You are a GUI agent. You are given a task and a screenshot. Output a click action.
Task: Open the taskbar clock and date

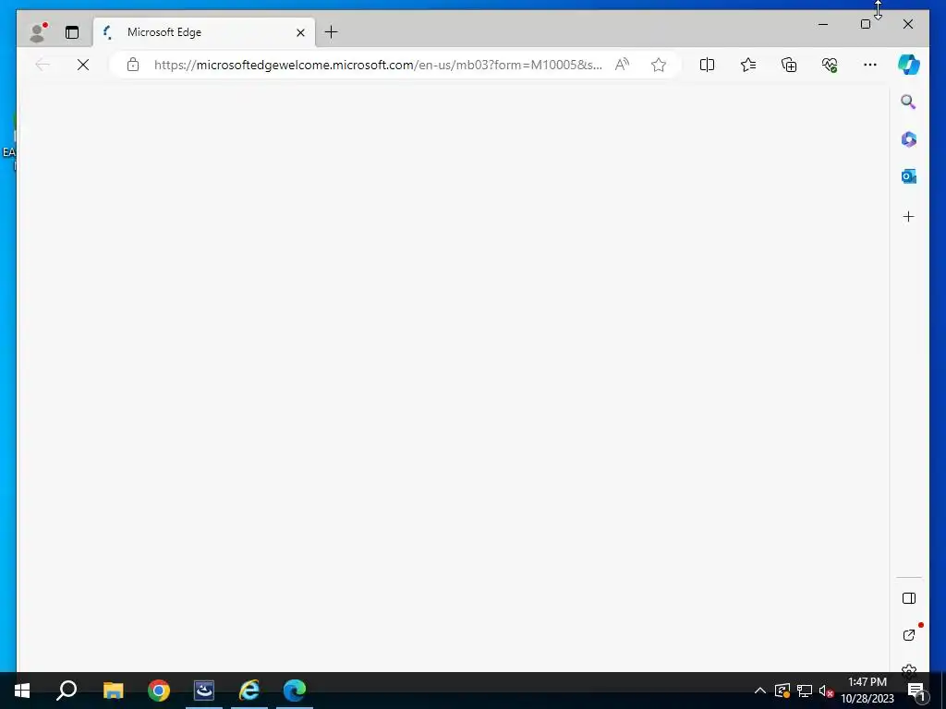tap(867, 691)
